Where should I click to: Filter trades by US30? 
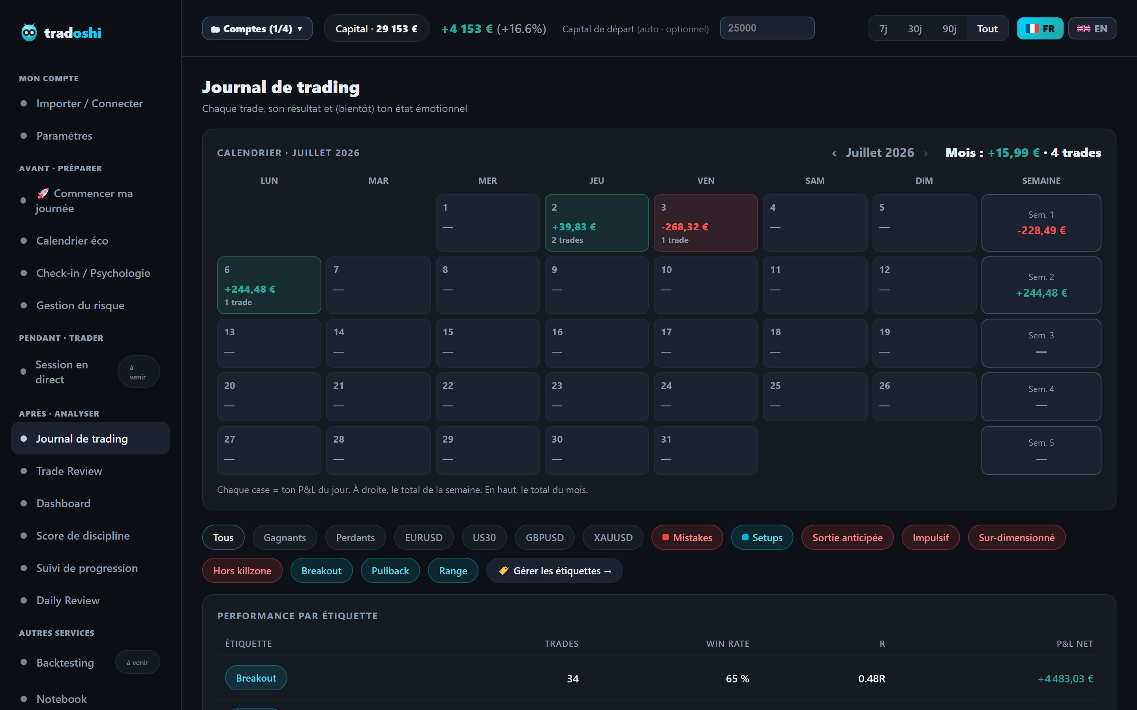[484, 537]
